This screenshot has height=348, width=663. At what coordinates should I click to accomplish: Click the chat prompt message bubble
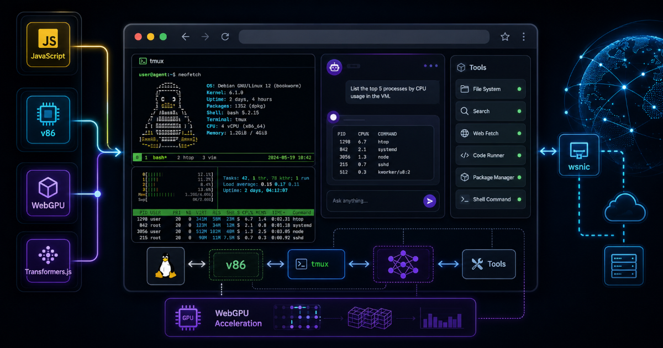392,92
